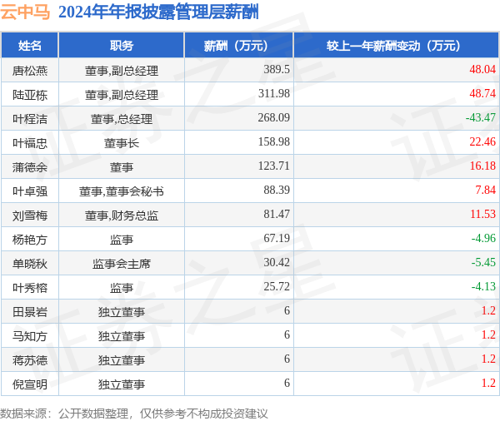Viewport: 500px width, 421px height.
Task: Select the name cell 唐松燕
Action: [x=30, y=71]
